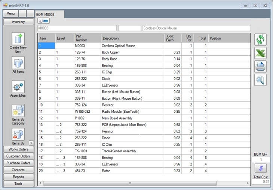The height and width of the screenshot is (190, 273).
Task: Click the BOM Qty input field
Action: point(260,160)
